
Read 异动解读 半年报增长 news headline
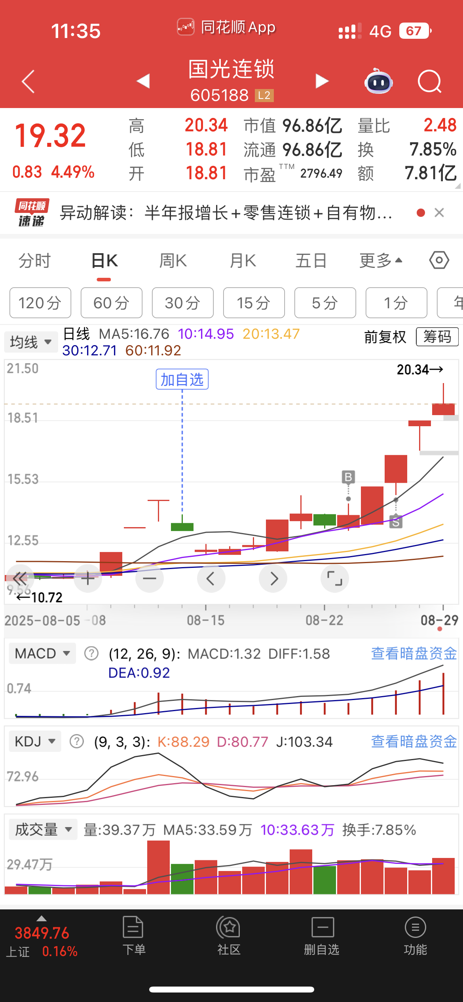tap(226, 213)
